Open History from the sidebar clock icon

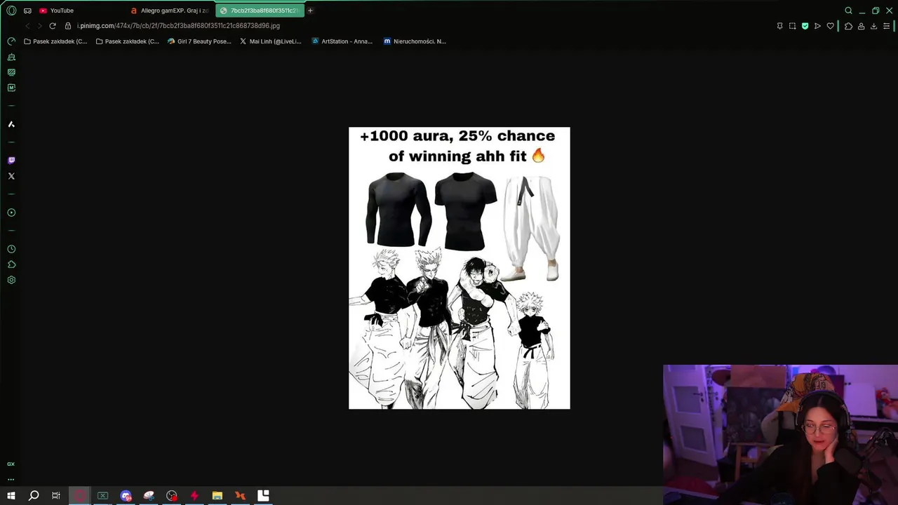click(11, 249)
